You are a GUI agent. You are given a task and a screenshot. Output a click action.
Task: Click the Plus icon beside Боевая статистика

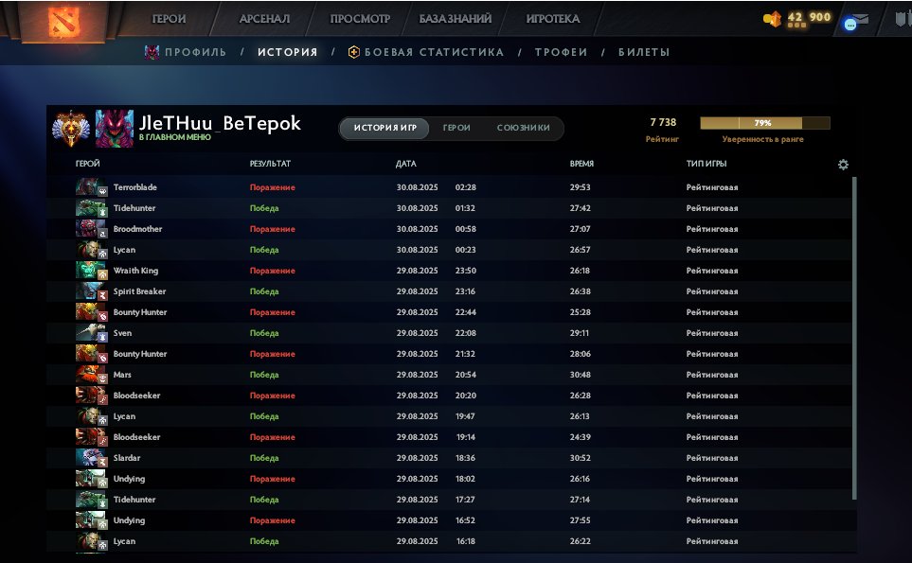(x=354, y=53)
